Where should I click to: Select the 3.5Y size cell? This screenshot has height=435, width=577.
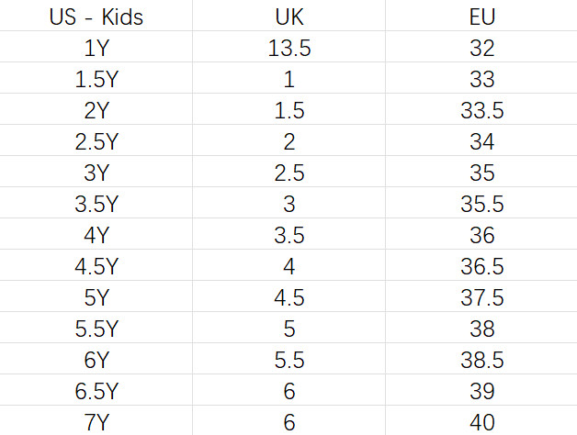click(x=96, y=204)
